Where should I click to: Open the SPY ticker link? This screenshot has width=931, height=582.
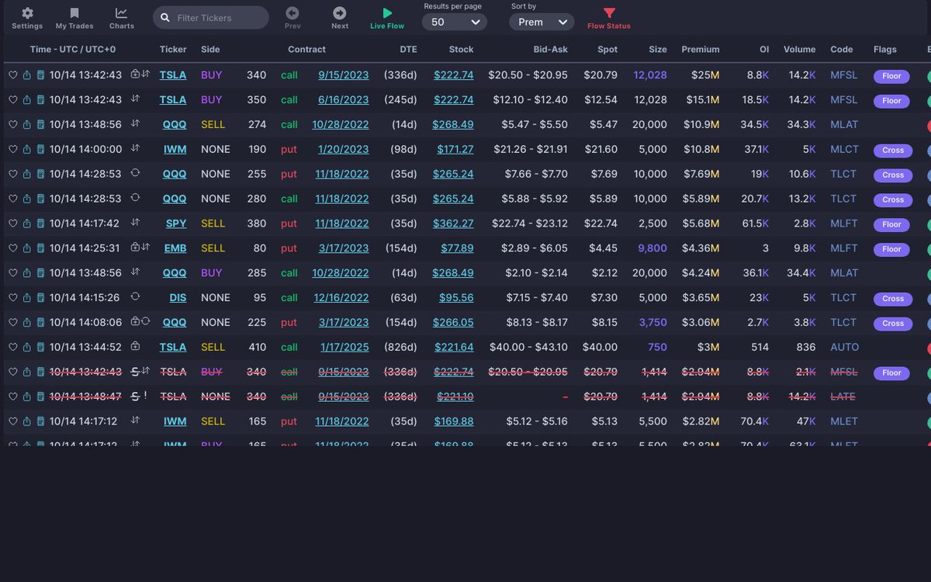click(x=176, y=223)
